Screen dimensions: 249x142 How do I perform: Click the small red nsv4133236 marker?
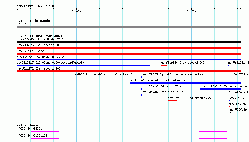[x=230, y=106]
